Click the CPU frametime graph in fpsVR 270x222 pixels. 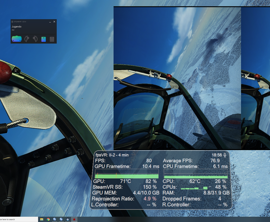pos(196,174)
